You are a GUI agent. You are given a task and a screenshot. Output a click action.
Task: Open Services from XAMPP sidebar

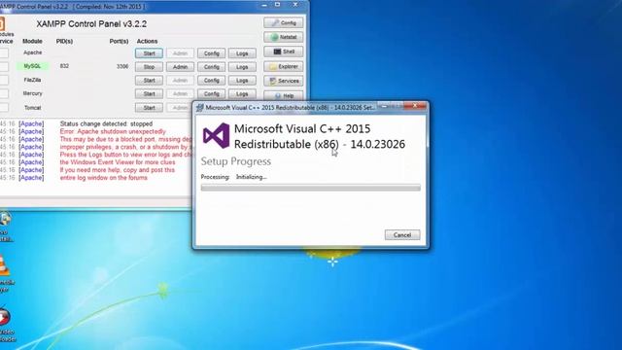(283, 81)
